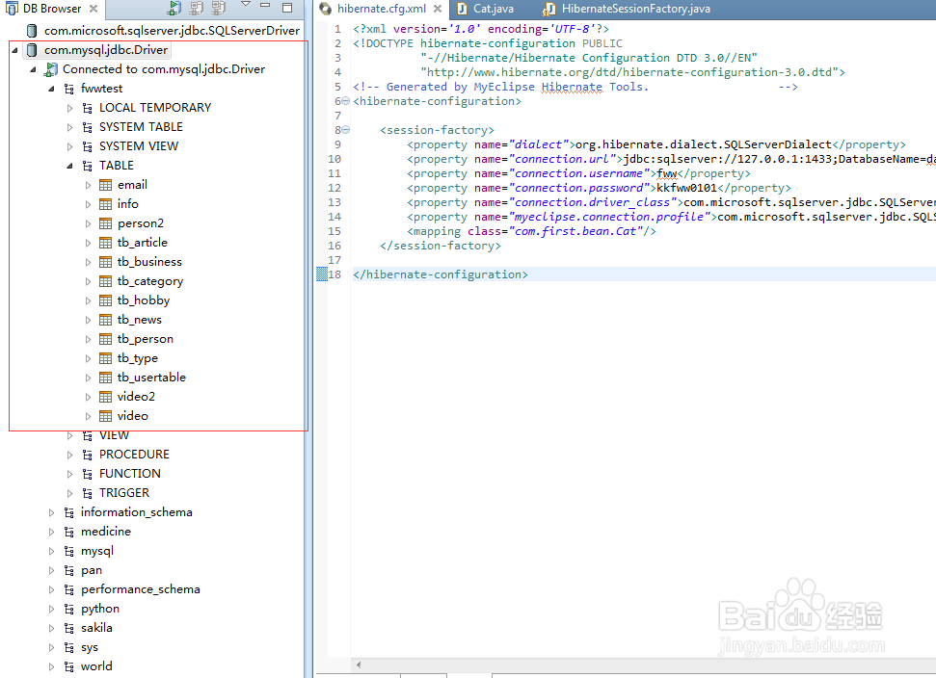Collapse the com.mysql.jdbc.Driver node
The height and width of the screenshot is (678, 936).
(x=14, y=50)
